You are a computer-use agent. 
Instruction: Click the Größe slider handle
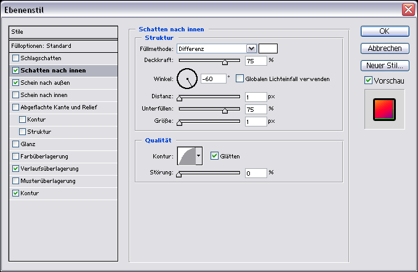coord(179,123)
